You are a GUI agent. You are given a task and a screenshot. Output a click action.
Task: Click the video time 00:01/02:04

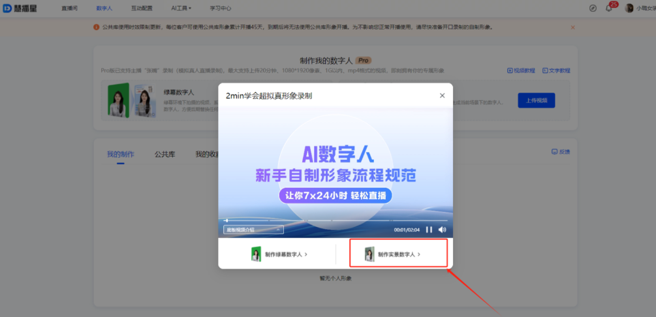pos(407,230)
